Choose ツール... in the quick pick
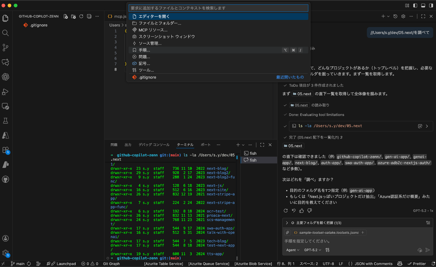This screenshot has width=436, height=267. point(218,70)
